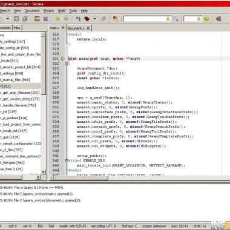Select symbol entry '_is_realized [410]'
230x230 pixels.
click(x=14, y=118)
